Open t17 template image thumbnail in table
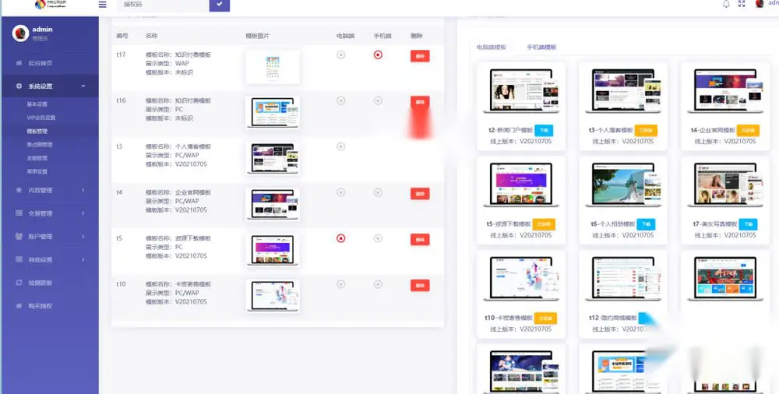The height and width of the screenshot is (394, 779). coord(273,67)
